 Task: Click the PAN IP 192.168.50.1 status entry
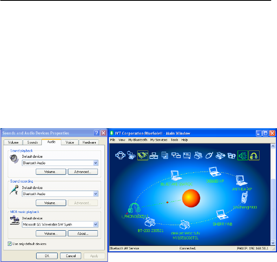click(x=253, y=248)
